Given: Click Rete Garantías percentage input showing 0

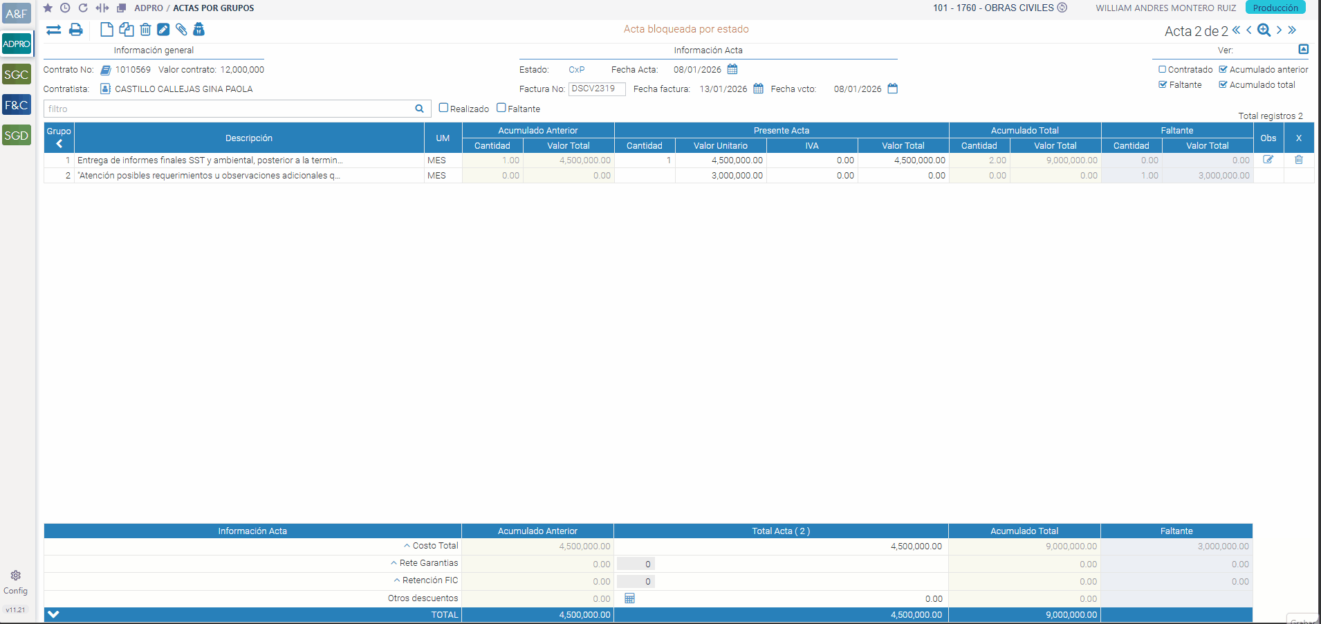Looking at the screenshot, I should click(636, 564).
